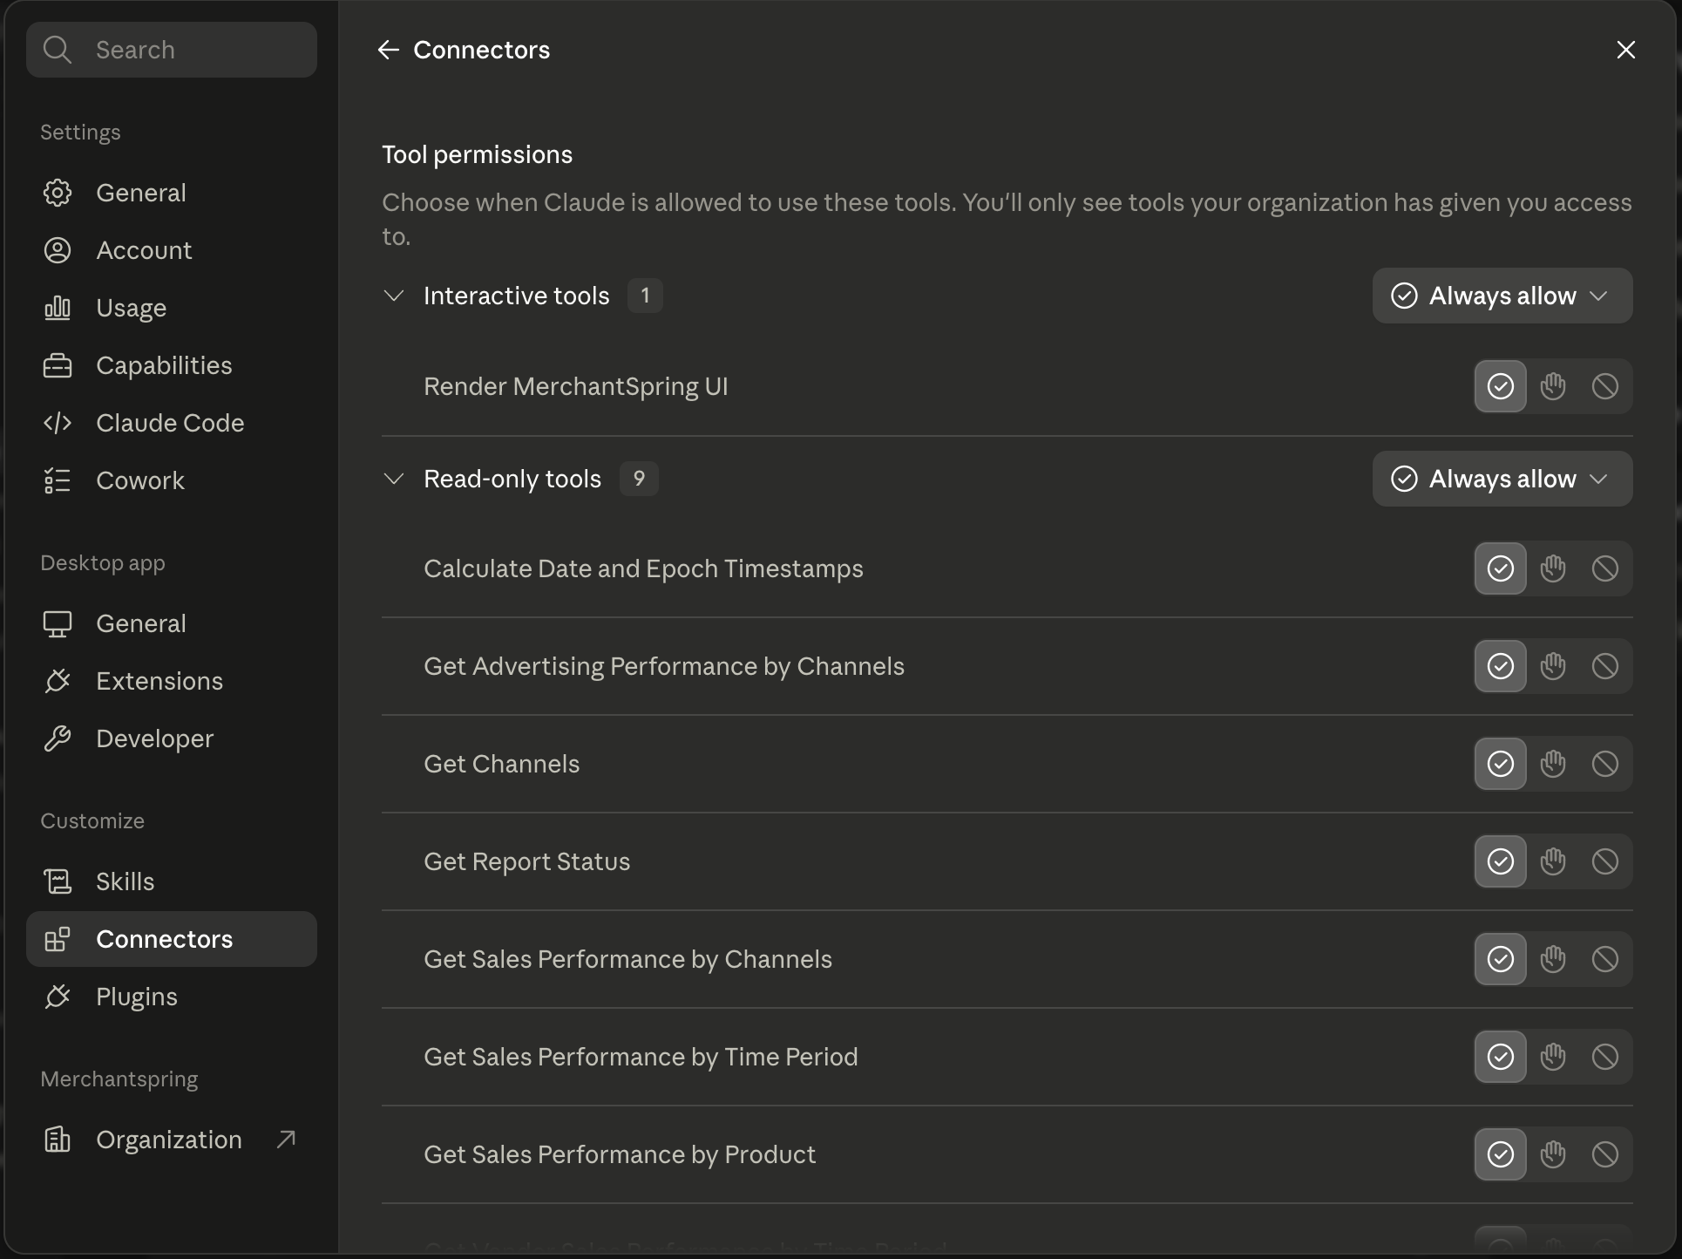The image size is (1682, 1259).
Task: Block Get Sales Performance by Channels
Action: [1605, 959]
